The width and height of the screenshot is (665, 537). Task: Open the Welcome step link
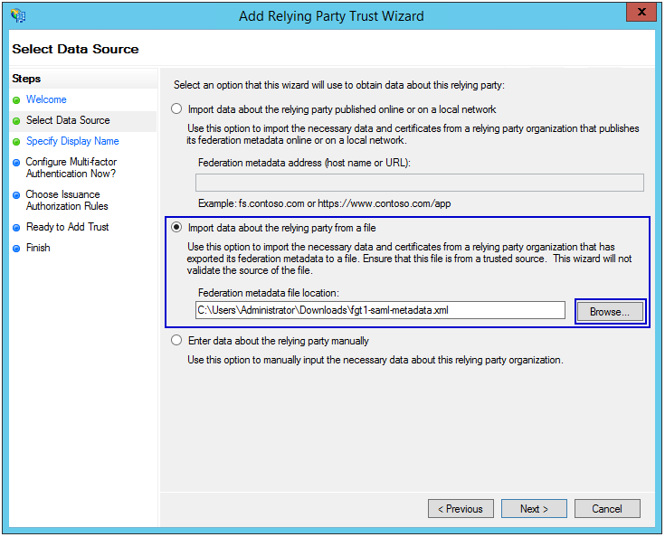46,99
